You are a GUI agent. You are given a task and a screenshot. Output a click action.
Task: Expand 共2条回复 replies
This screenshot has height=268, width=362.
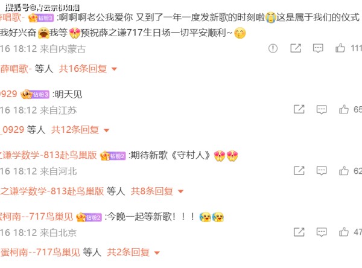point(133,252)
